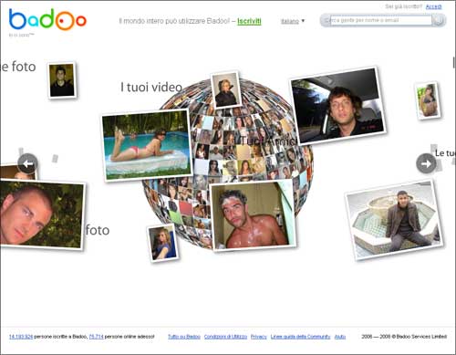Click the registered members count link

(21, 337)
